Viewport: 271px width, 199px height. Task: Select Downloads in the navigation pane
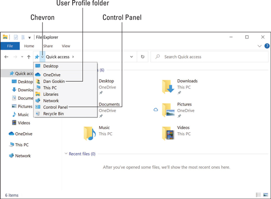click(x=22, y=90)
